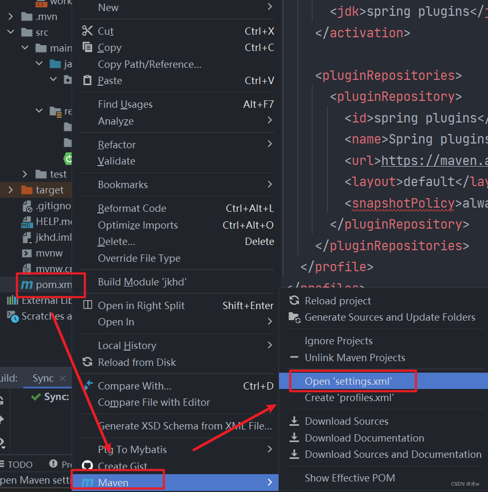Click the HELP.md markdown file icon
This screenshot has width=488, height=492.
[27, 222]
